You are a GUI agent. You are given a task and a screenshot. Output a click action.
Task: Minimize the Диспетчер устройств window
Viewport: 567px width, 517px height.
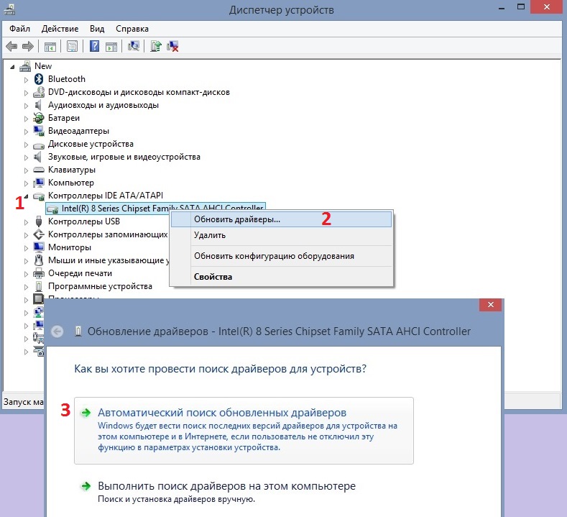502,7
